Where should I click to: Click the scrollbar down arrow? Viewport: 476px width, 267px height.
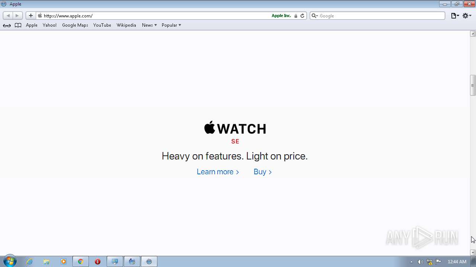click(x=473, y=253)
